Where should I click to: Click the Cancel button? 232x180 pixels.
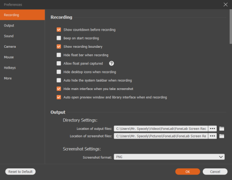pos(215,172)
